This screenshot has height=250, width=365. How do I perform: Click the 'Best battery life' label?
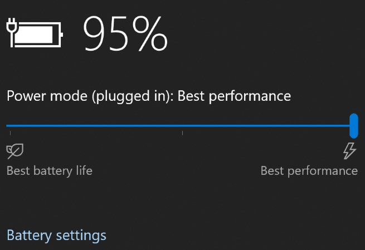point(50,170)
